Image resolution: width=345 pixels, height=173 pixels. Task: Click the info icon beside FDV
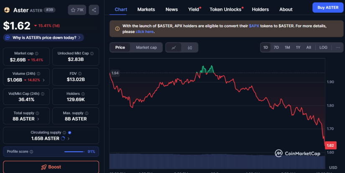80,74
